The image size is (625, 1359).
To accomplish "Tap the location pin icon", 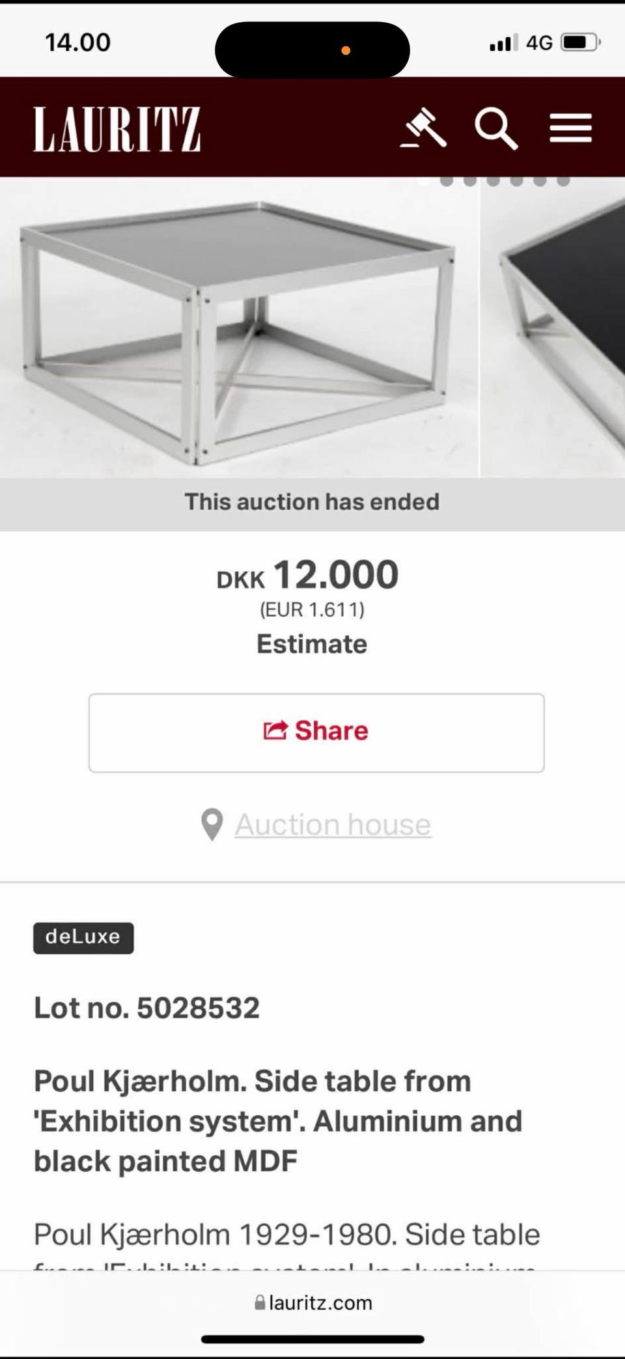I will pyautogui.click(x=212, y=824).
